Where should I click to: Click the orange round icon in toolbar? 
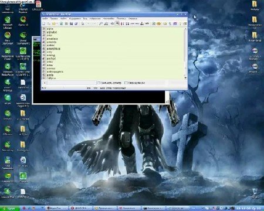[159, 23]
